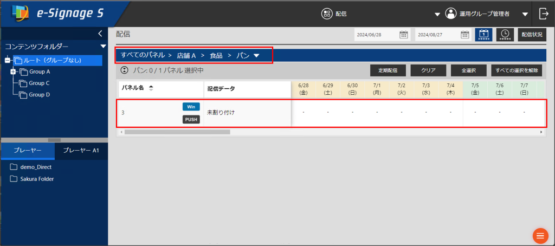Screen dimensions: 555x246
Task: Select Group A folder in tree
Action: coord(35,72)
